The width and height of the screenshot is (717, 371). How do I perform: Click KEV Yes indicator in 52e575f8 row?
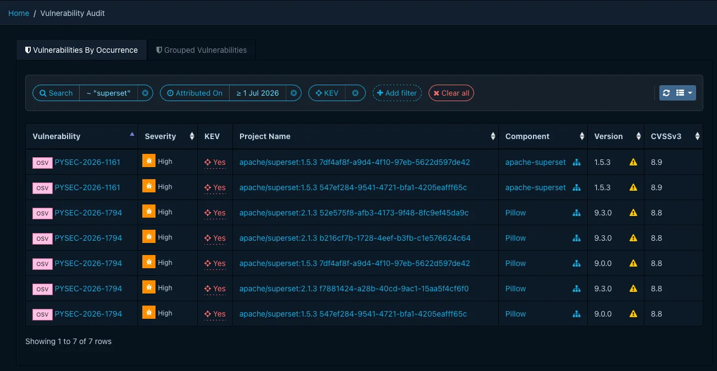point(215,213)
